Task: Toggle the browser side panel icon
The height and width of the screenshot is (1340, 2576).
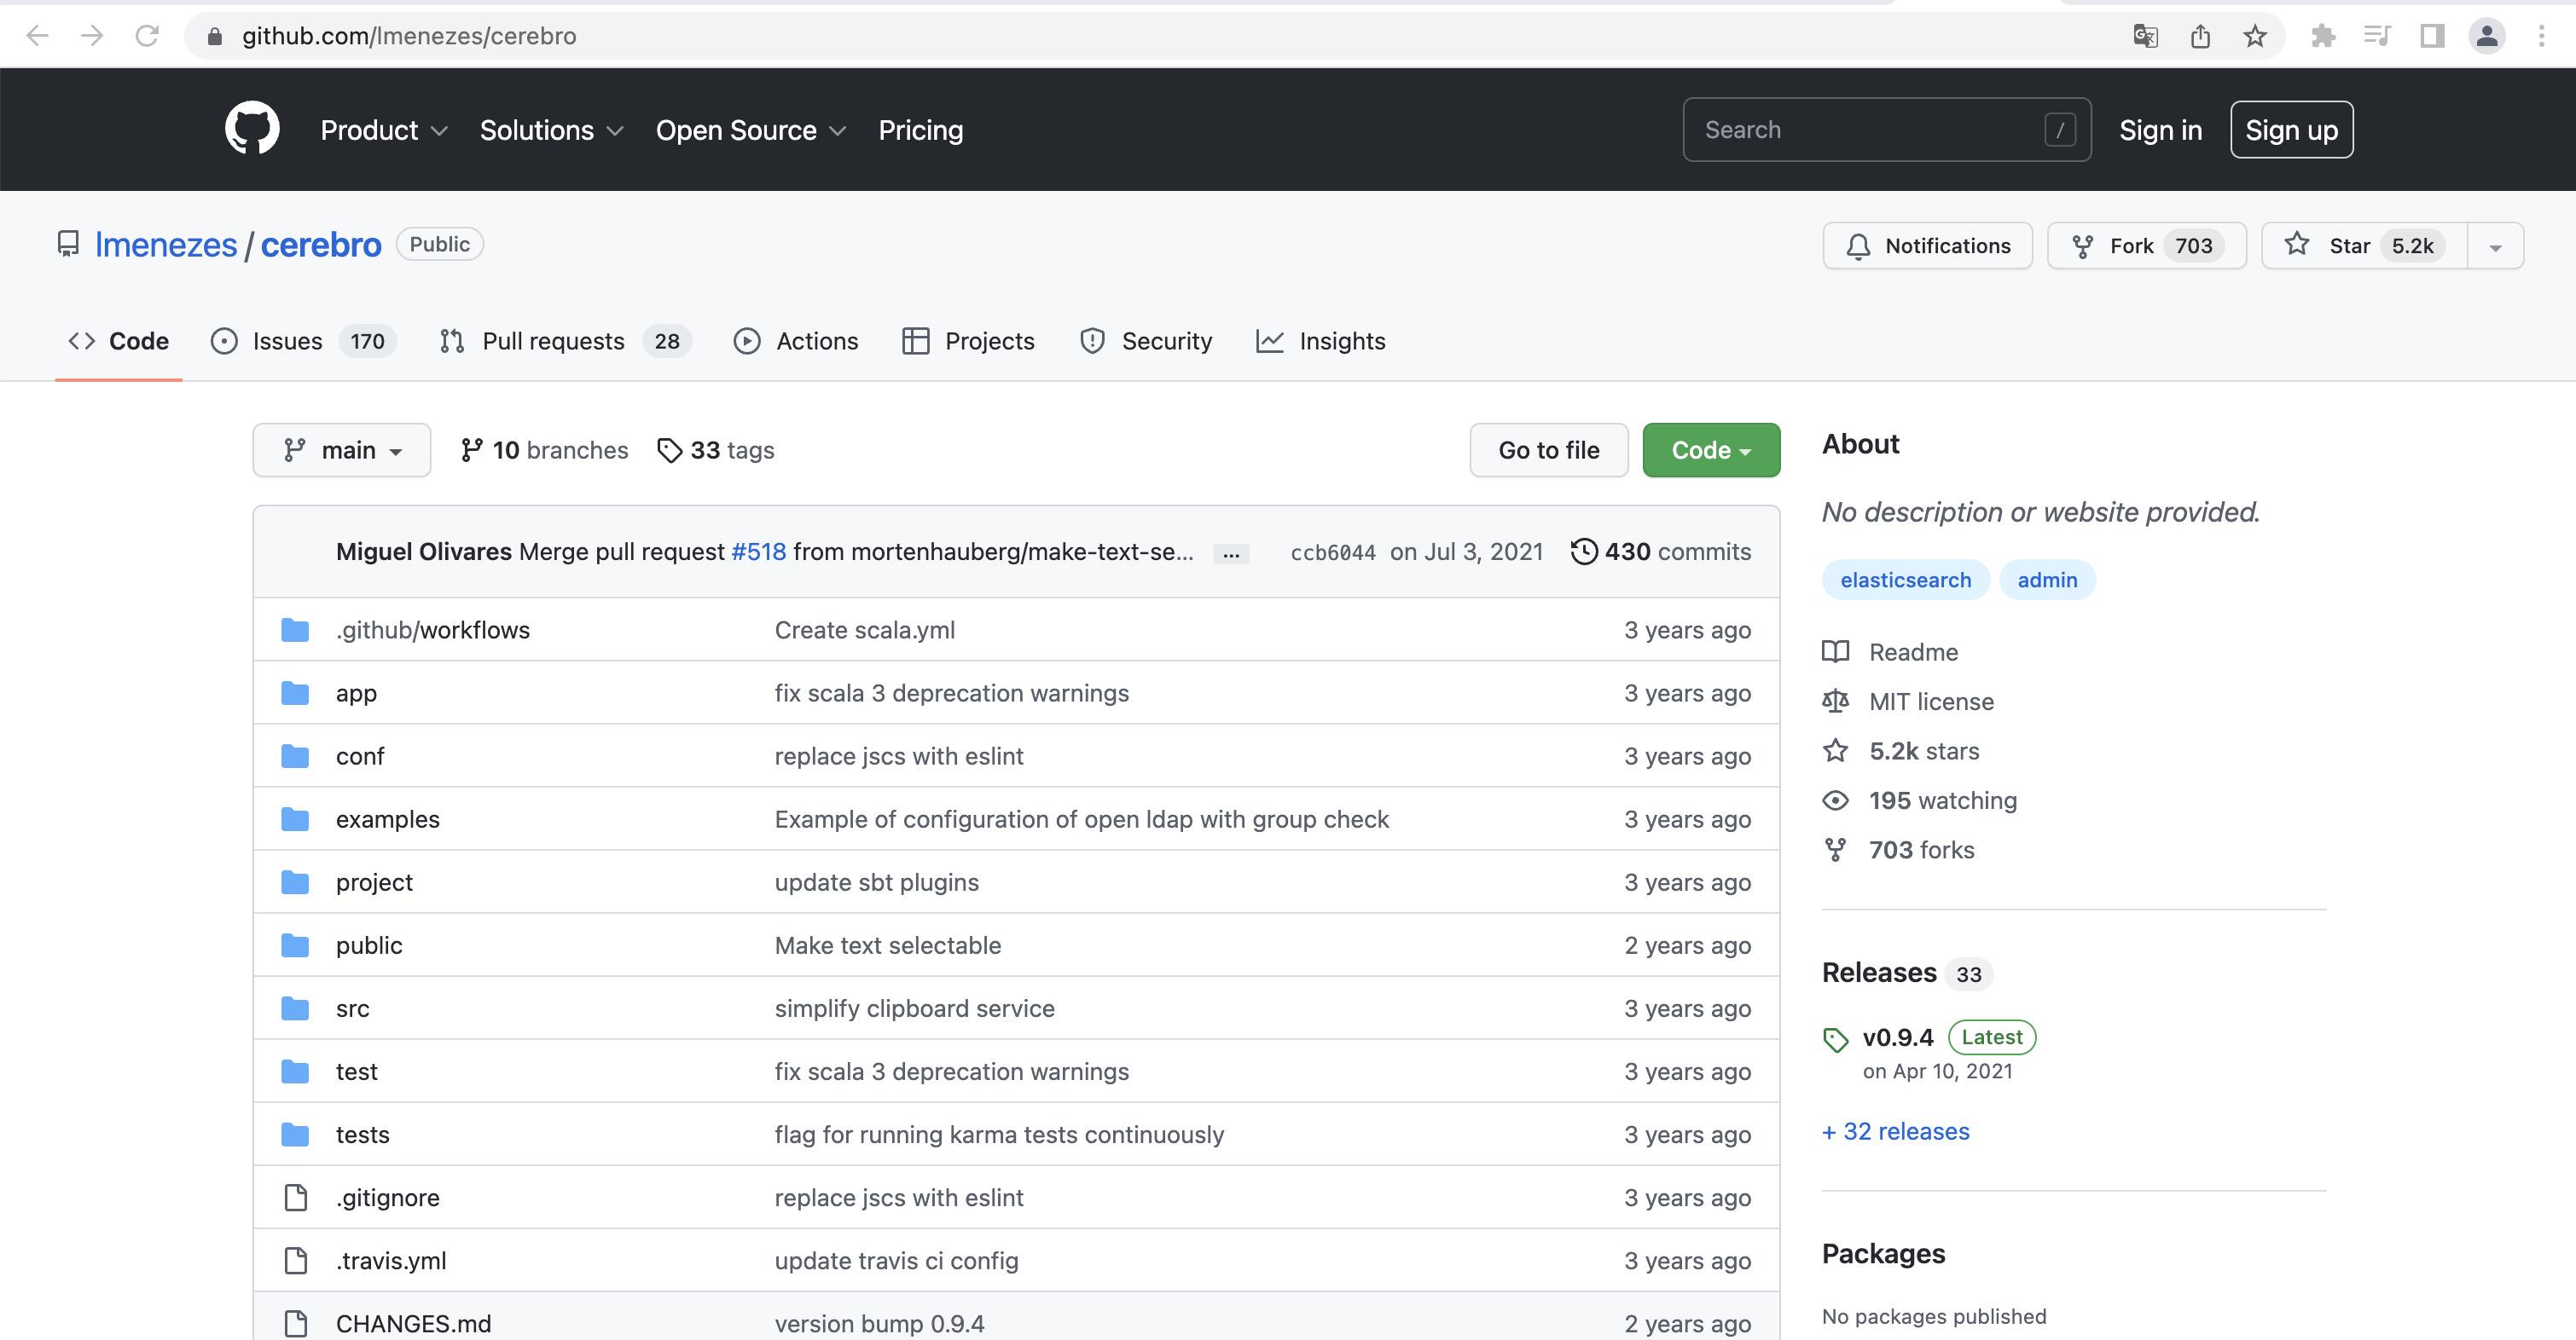Action: coord(2432,36)
